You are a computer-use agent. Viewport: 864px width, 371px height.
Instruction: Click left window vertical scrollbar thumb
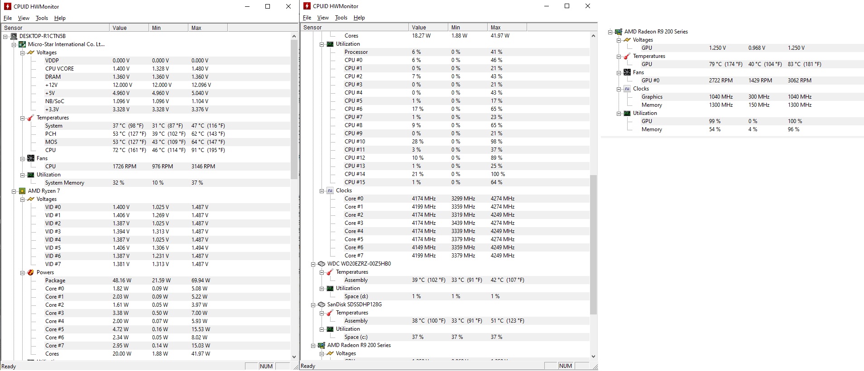[294, 109]
